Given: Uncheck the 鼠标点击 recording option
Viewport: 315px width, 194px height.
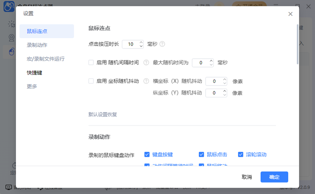Looking at the screenshot, I should (x=201, y=154).
